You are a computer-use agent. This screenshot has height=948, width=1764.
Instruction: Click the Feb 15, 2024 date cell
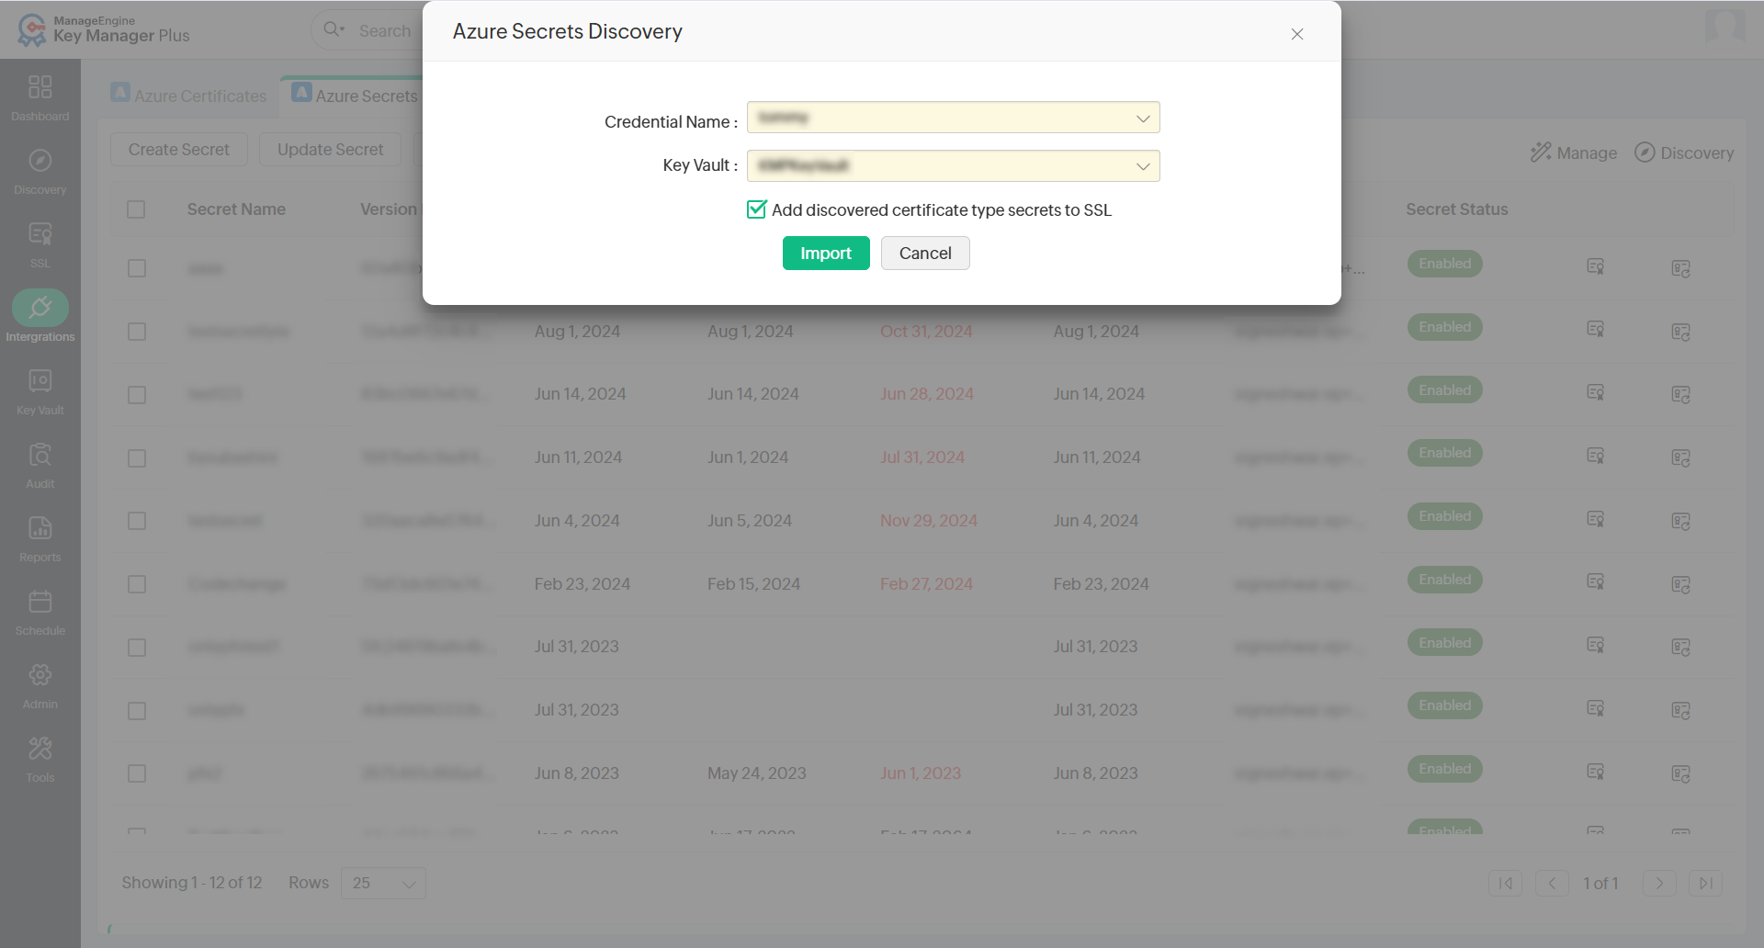(753, 584)
